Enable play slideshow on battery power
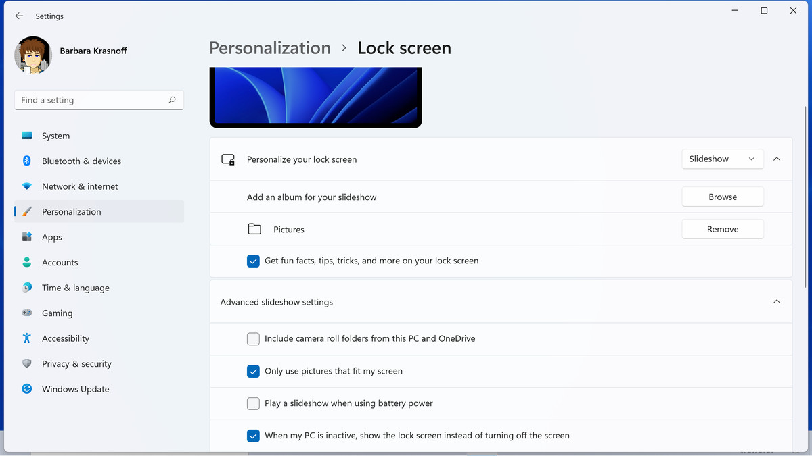The image size is (812, 456). (253, 403)
